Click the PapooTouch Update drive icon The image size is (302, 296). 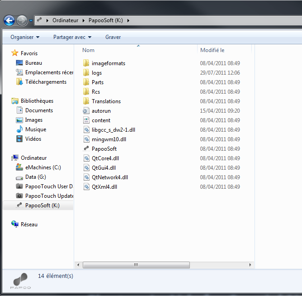click(x=19, y=196)
